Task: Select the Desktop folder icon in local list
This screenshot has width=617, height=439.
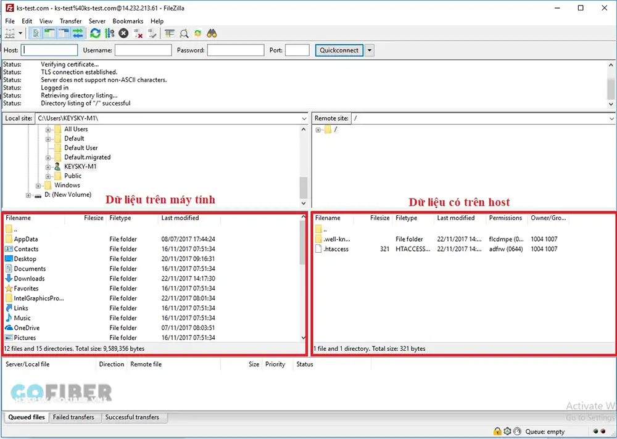Action: (x=9, y=259)
